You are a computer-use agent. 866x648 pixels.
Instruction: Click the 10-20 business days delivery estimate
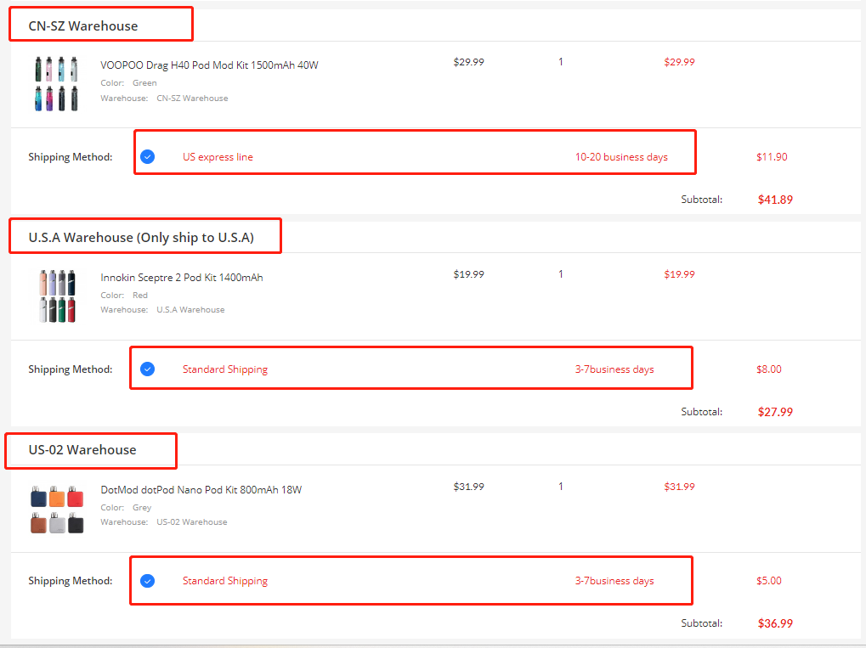tap(621, 157)
